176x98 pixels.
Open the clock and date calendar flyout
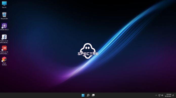(x=168, y=95)
